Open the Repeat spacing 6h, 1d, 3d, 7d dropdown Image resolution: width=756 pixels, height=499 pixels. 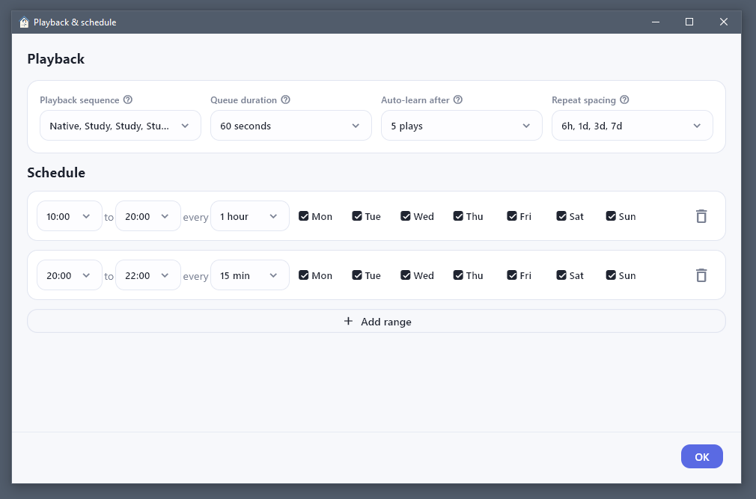tap(632, 126)
